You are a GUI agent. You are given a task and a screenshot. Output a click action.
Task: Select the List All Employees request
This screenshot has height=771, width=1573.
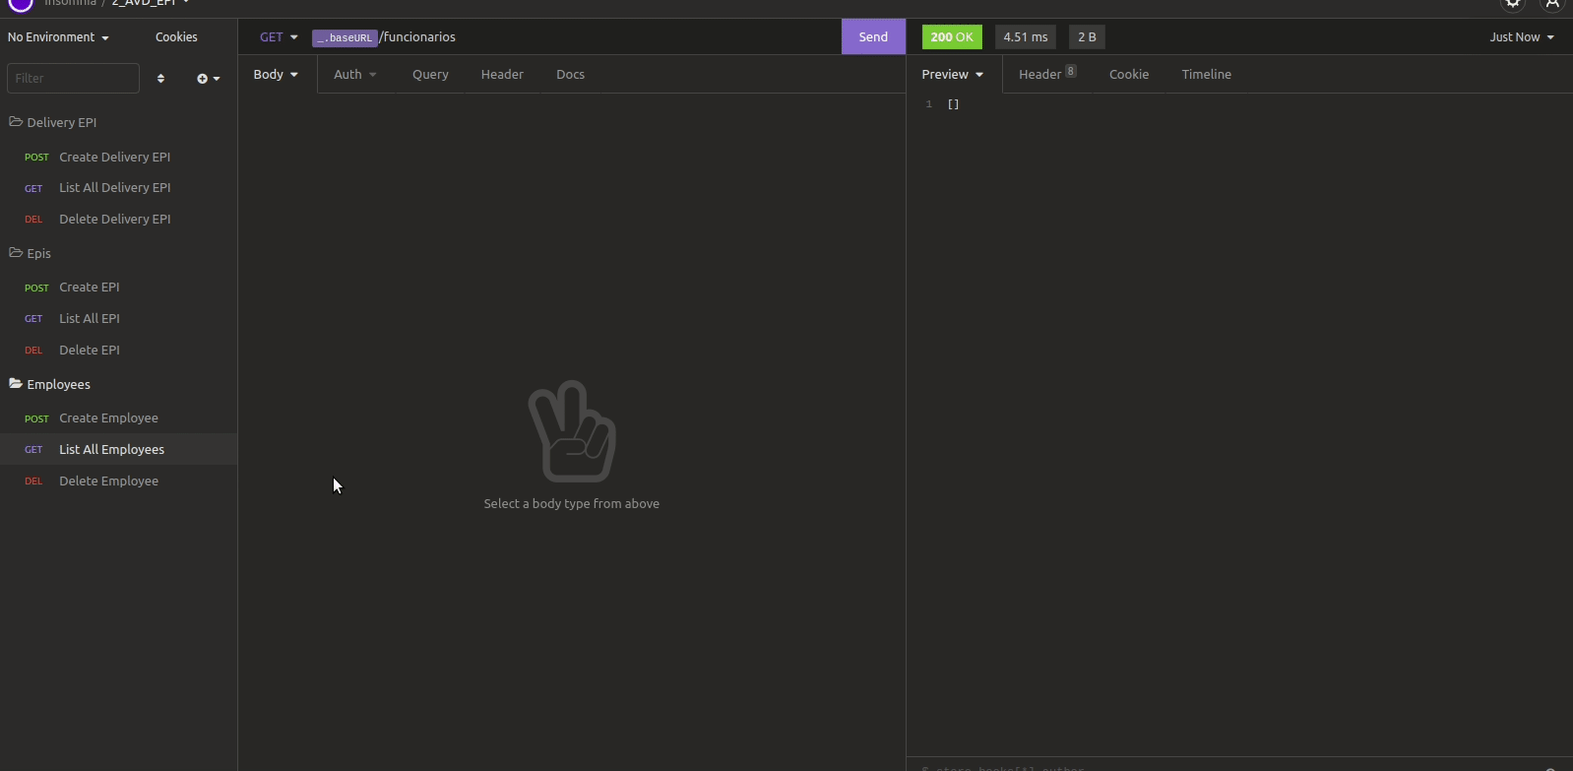[118, 450]
